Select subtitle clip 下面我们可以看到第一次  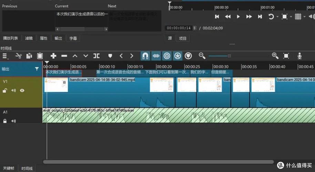coord(167,72)
